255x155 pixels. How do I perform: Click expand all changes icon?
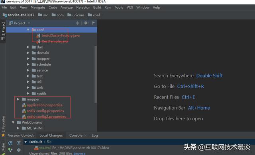click(x=19, y=143)
